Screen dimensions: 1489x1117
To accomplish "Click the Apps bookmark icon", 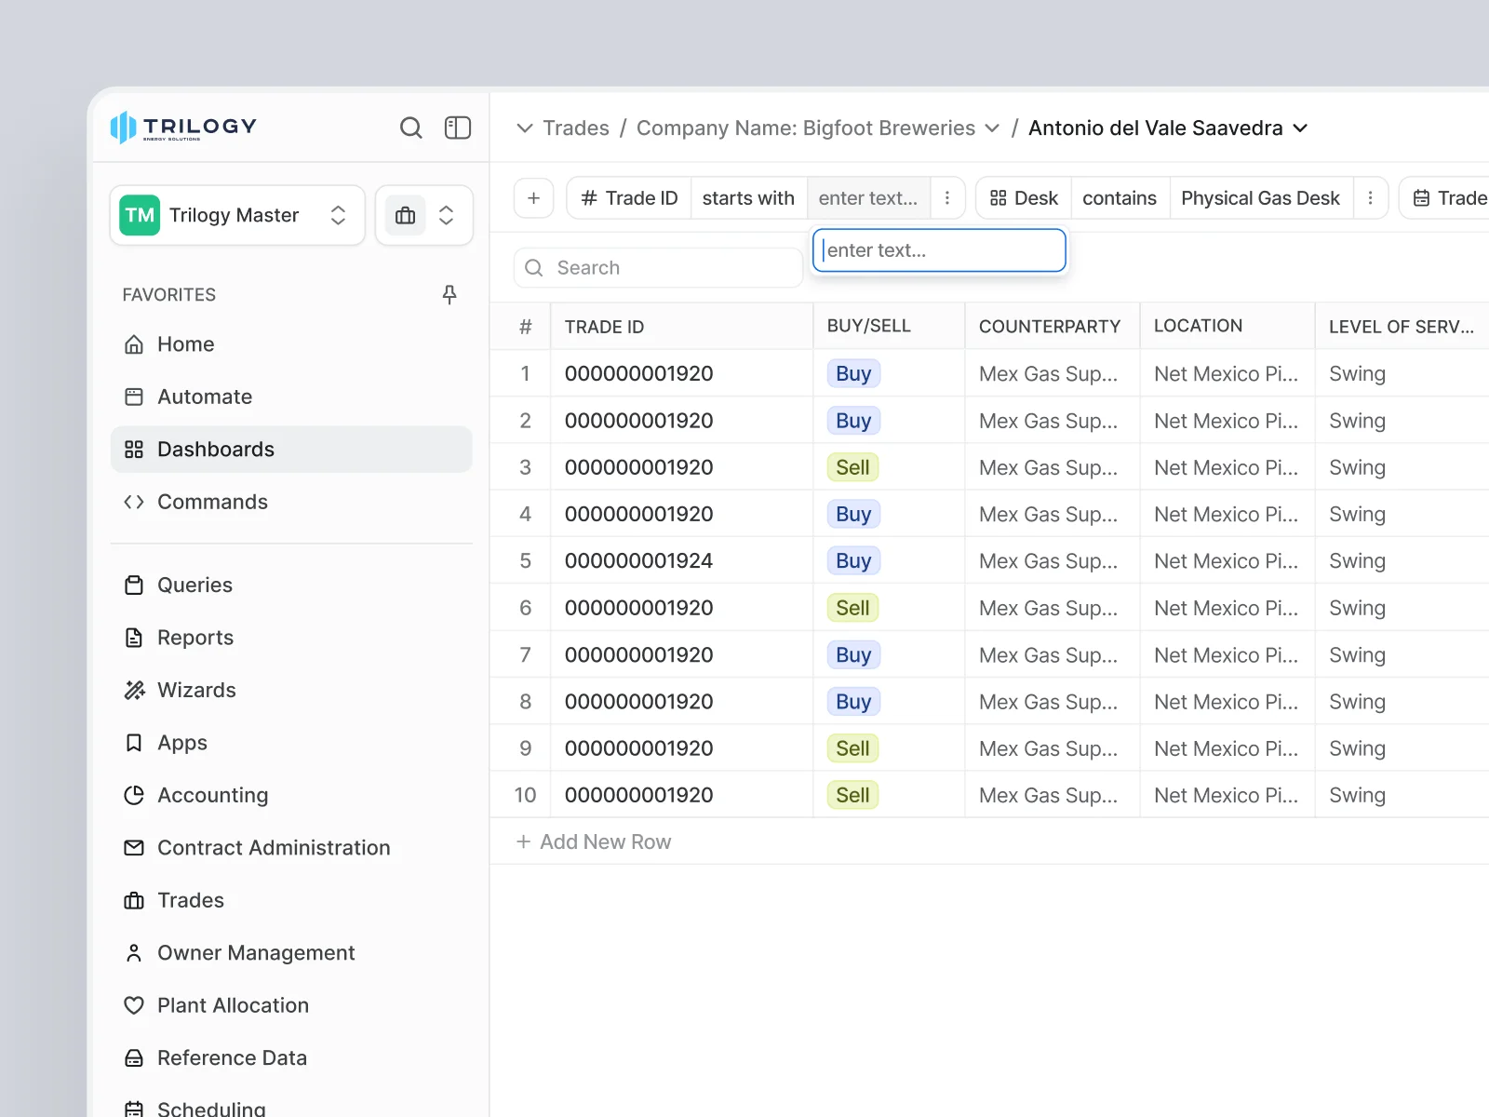I will click(x=134, y=743).
